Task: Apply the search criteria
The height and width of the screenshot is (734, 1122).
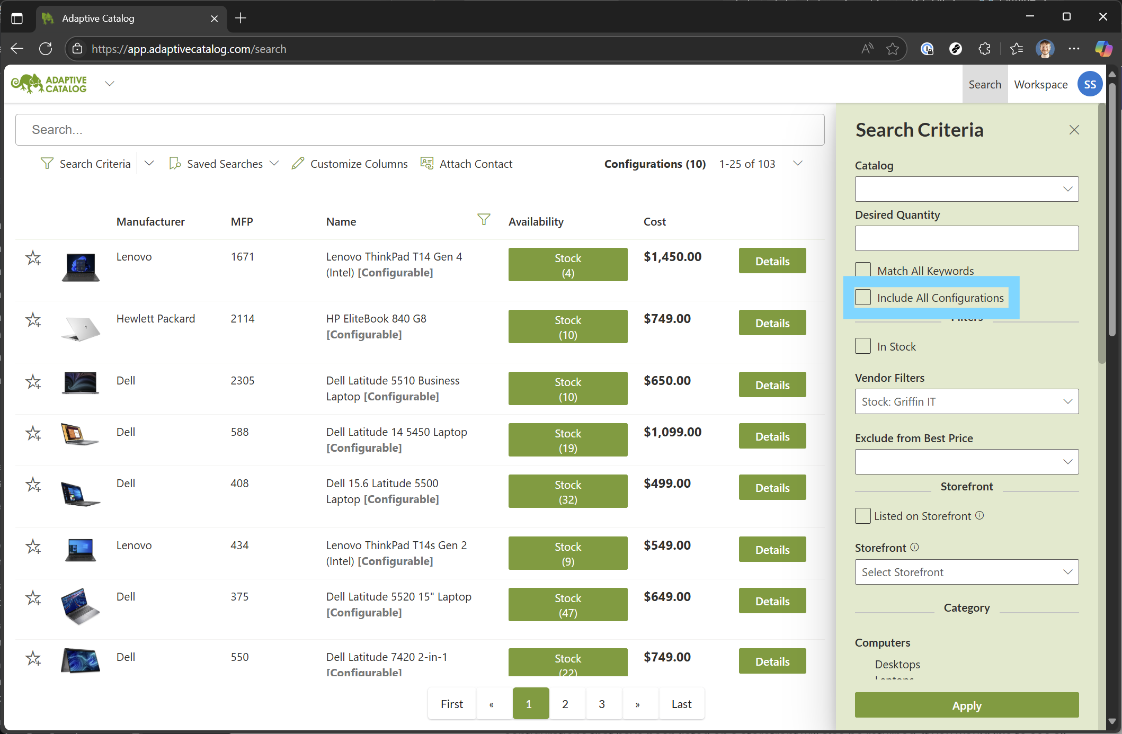Action: pyautogui.click(x=967, y=705)
